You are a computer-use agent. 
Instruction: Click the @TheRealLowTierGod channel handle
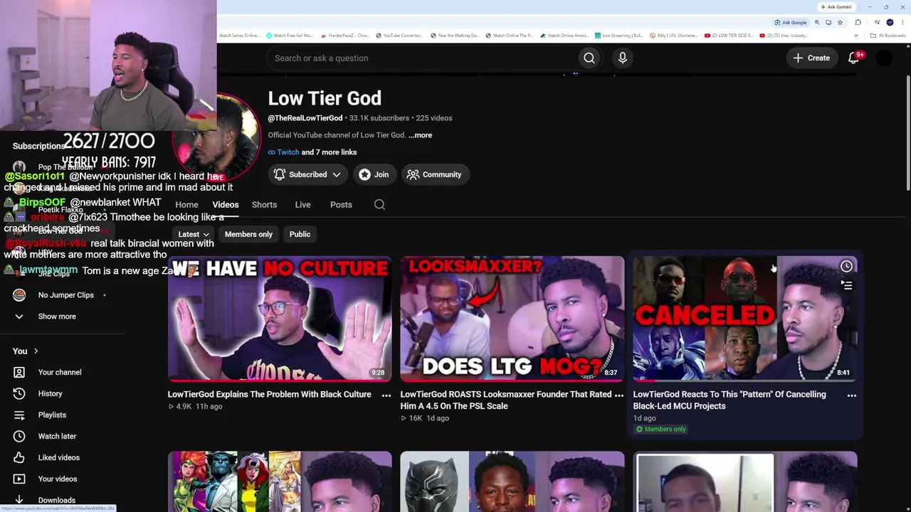point(305,118)
